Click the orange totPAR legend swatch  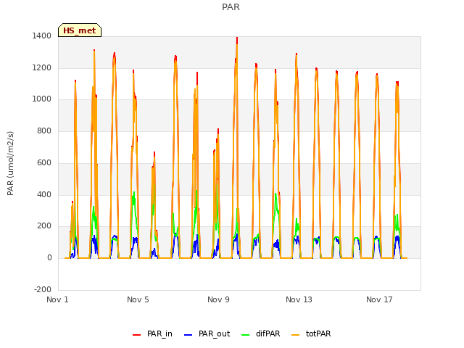click(x=295, y=335)
